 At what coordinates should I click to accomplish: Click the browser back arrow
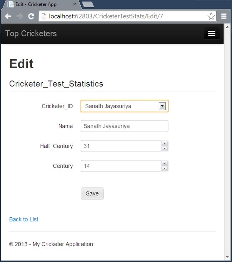point(8,16)
